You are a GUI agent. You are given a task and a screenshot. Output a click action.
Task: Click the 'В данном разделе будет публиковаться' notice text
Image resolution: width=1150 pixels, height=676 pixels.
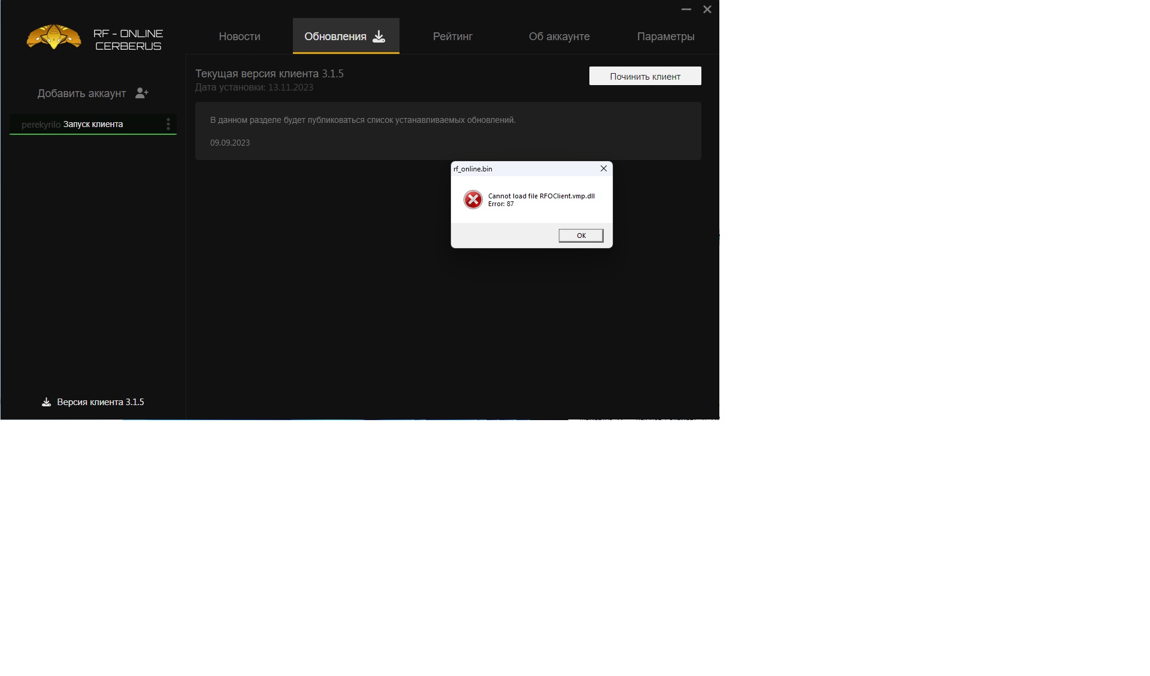[363, 120]
